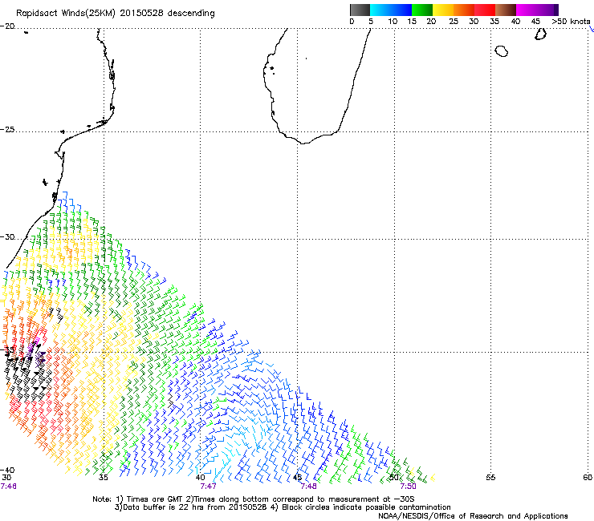594x521 pixels.
Task: Click the '-20' latitude axis label
Action: pyautogui.click(x=7, y=26)
